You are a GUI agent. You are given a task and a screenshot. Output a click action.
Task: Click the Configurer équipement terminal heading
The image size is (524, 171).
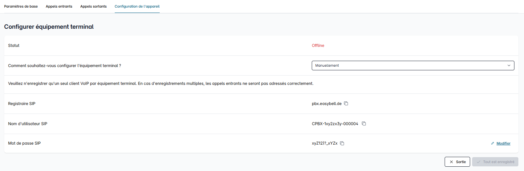click(x=49, y=27)
